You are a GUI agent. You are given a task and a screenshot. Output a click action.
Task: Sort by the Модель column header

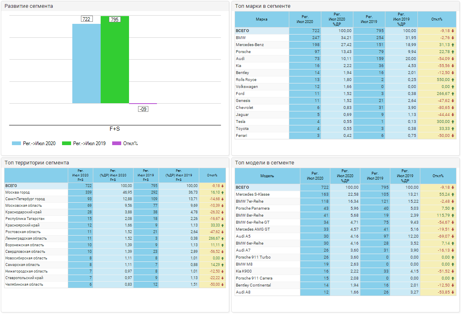[267, 176]
